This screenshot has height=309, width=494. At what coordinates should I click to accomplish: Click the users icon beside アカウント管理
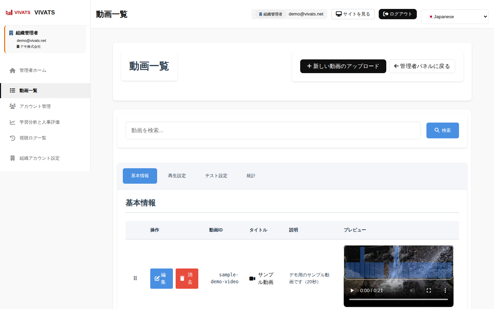click(x=12, y=106)
